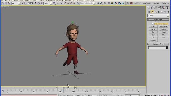Click the Circle spline button

click(153, 29)
